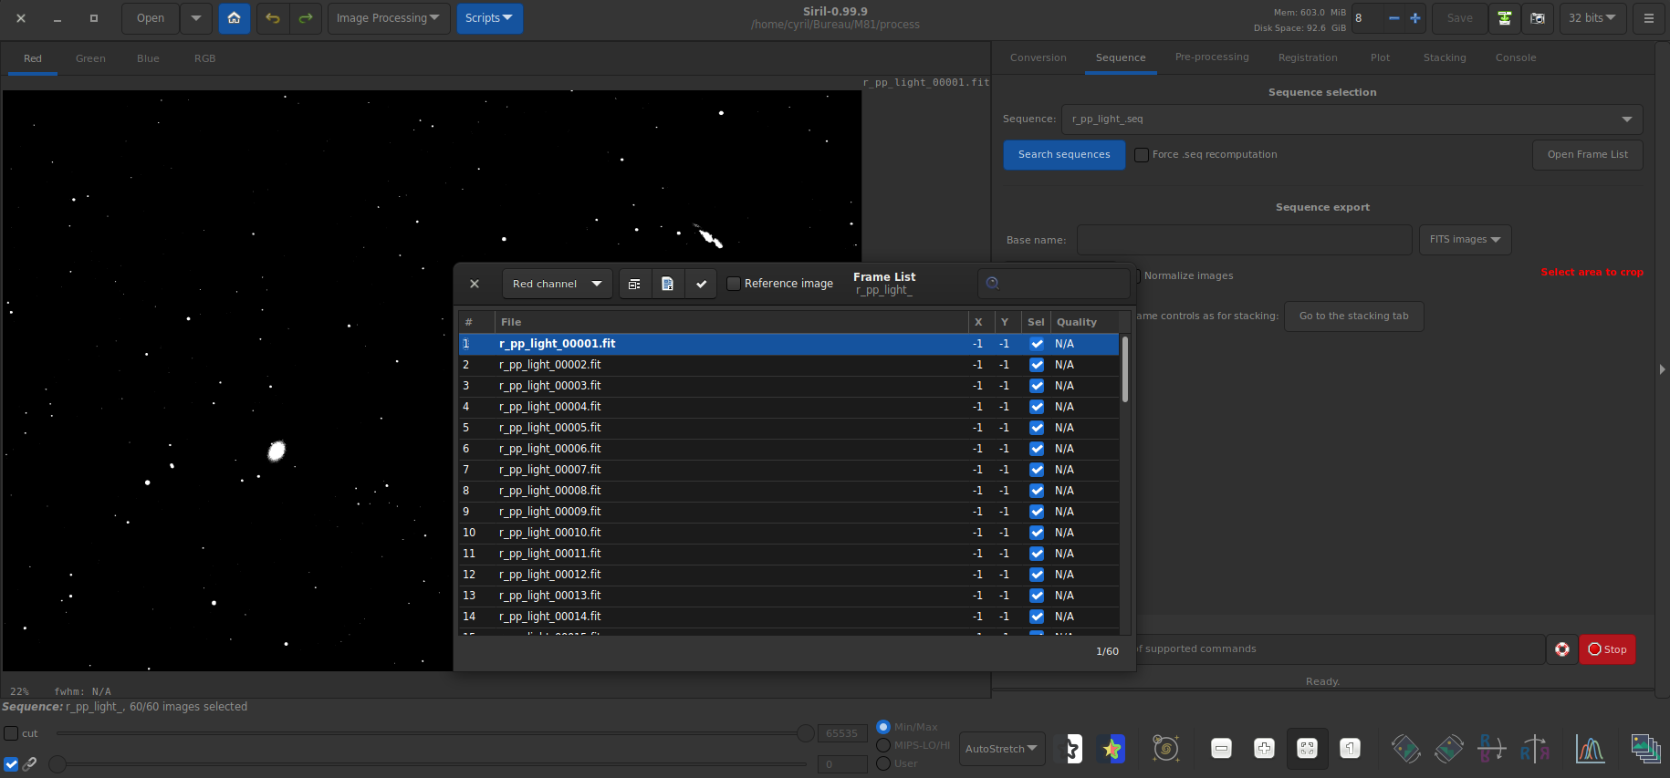Switch to the Registration tab
The width and height of the screenshot is (1670, 778).
(x=1307, y=57)
